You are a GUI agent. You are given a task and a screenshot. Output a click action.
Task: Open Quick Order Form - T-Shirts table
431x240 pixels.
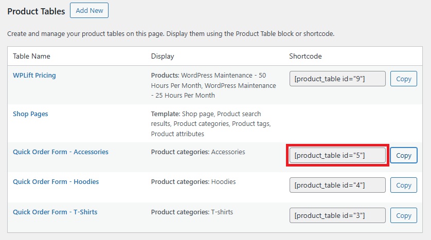(x=55, y=212)
